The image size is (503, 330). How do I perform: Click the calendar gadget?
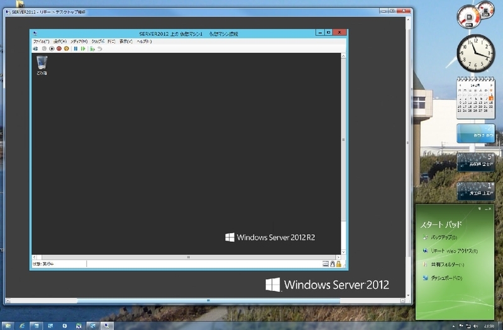click(x=476, y=98)
